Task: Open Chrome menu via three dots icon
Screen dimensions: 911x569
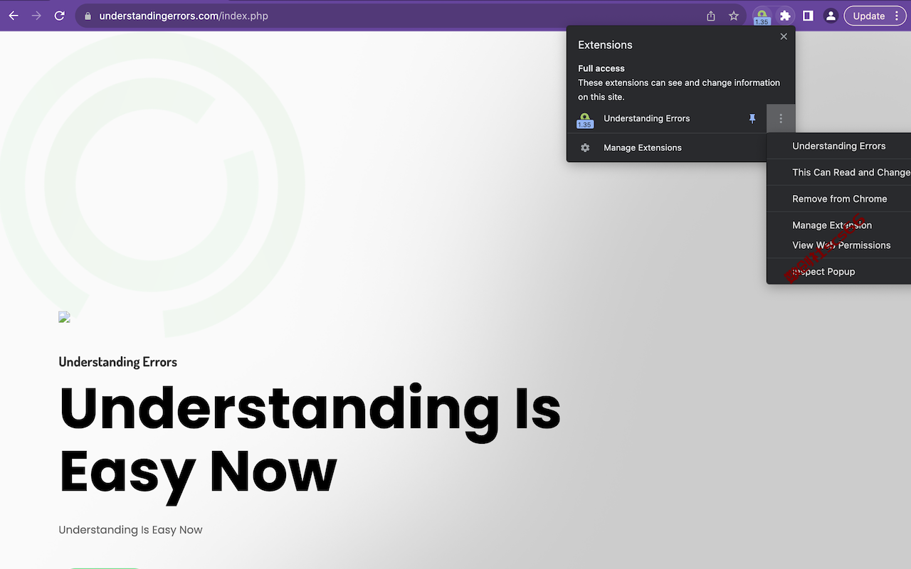Action: click(897, 16)
